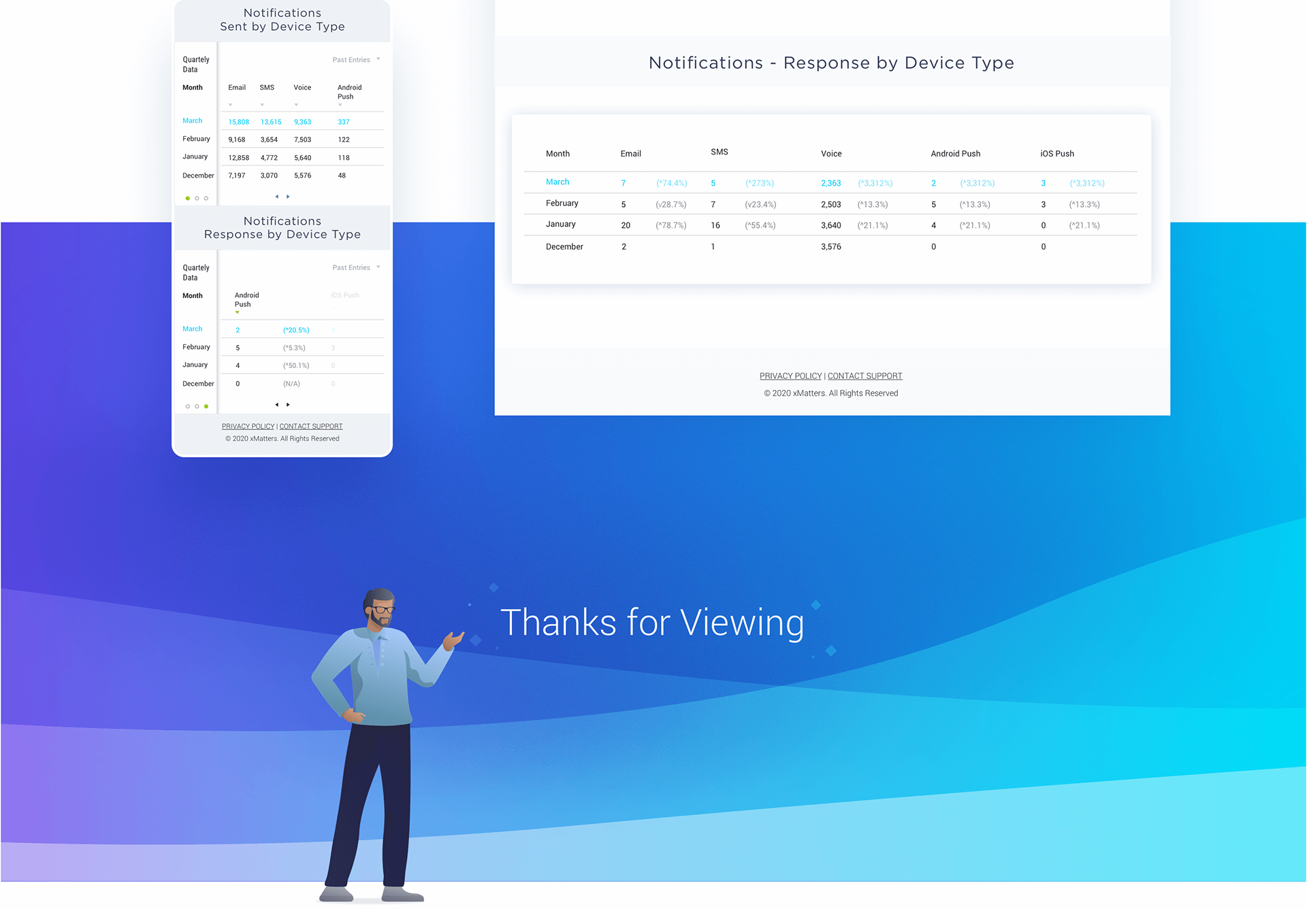Open Contact Support link in desktop footer
Viewport: 1307px width, 909px height.
coord(865,376)
